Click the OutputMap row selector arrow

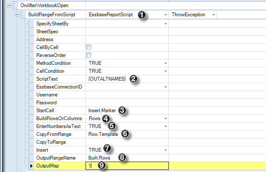click(x=31, y=166)
